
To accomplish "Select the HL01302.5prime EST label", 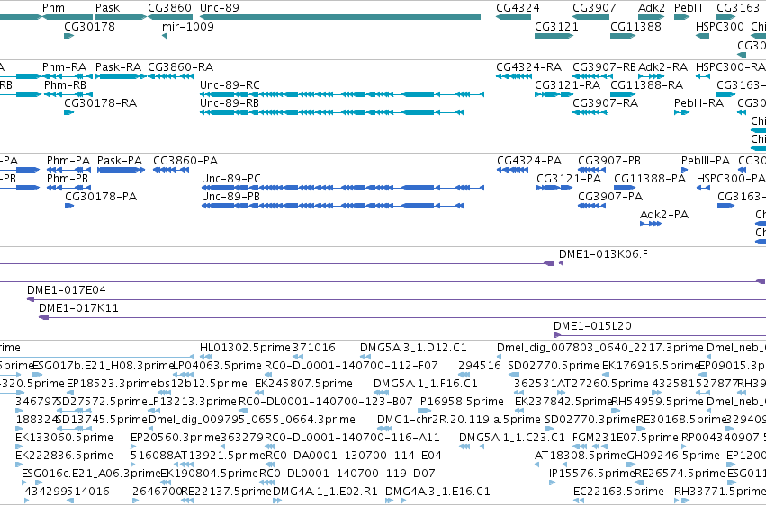I will coord(245,348).
